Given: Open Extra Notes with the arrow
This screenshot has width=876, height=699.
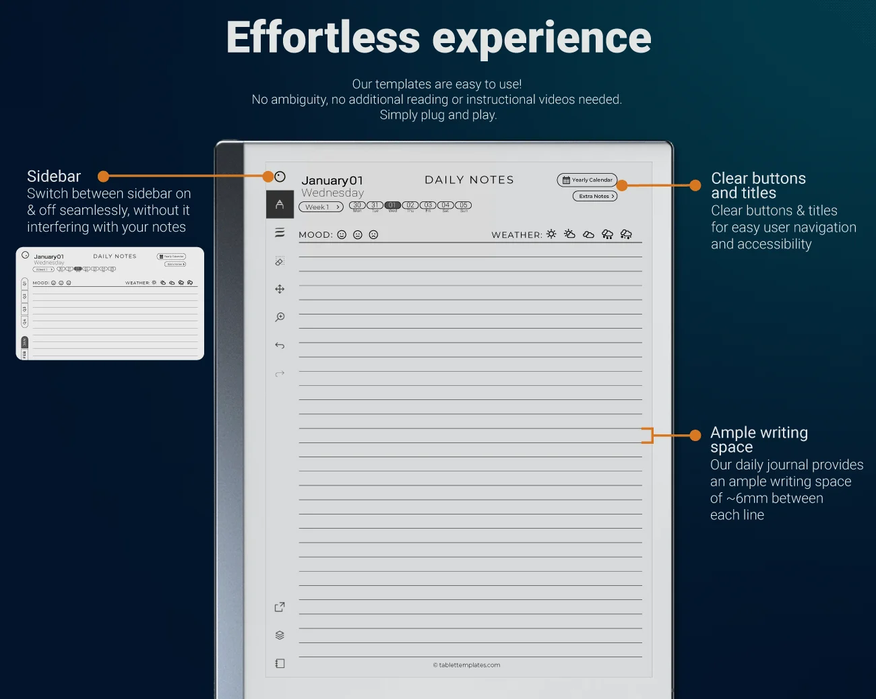Looking at the screenshot, I should click(x=595, y=196).
